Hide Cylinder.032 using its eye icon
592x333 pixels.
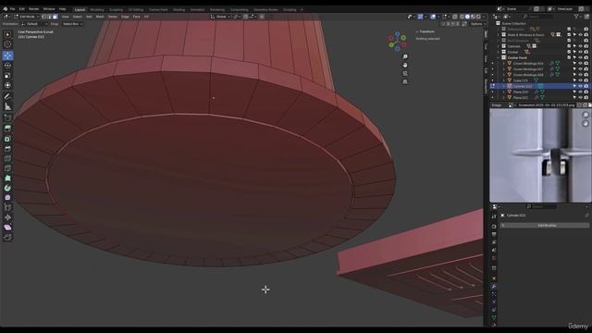point(580,86)
